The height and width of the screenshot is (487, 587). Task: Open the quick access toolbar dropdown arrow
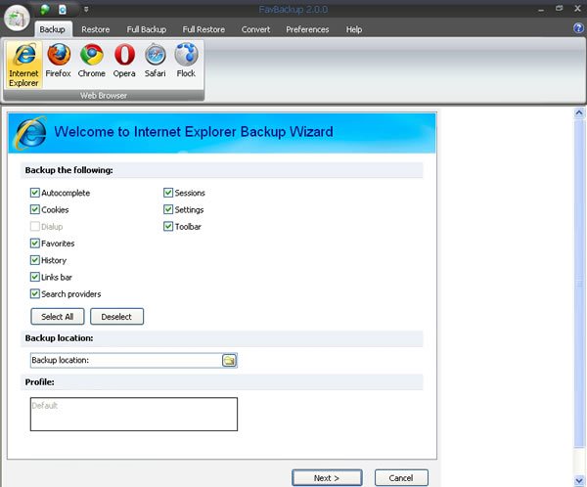click(x=85, y=9)
